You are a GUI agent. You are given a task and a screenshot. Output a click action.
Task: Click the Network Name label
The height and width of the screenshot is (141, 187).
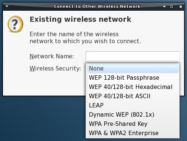pos(52,56)
